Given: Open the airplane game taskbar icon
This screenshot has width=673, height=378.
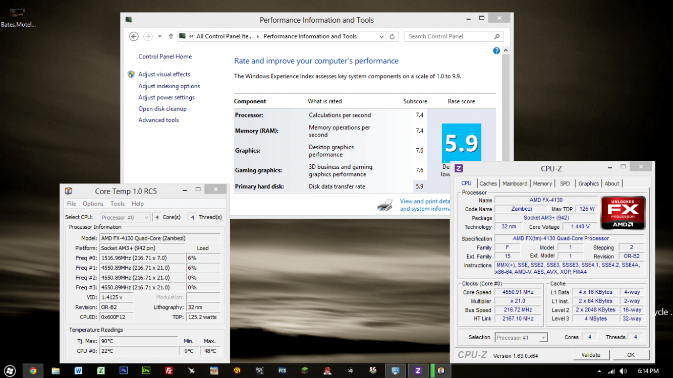Looking at the screenshot, I should [192, 370].
